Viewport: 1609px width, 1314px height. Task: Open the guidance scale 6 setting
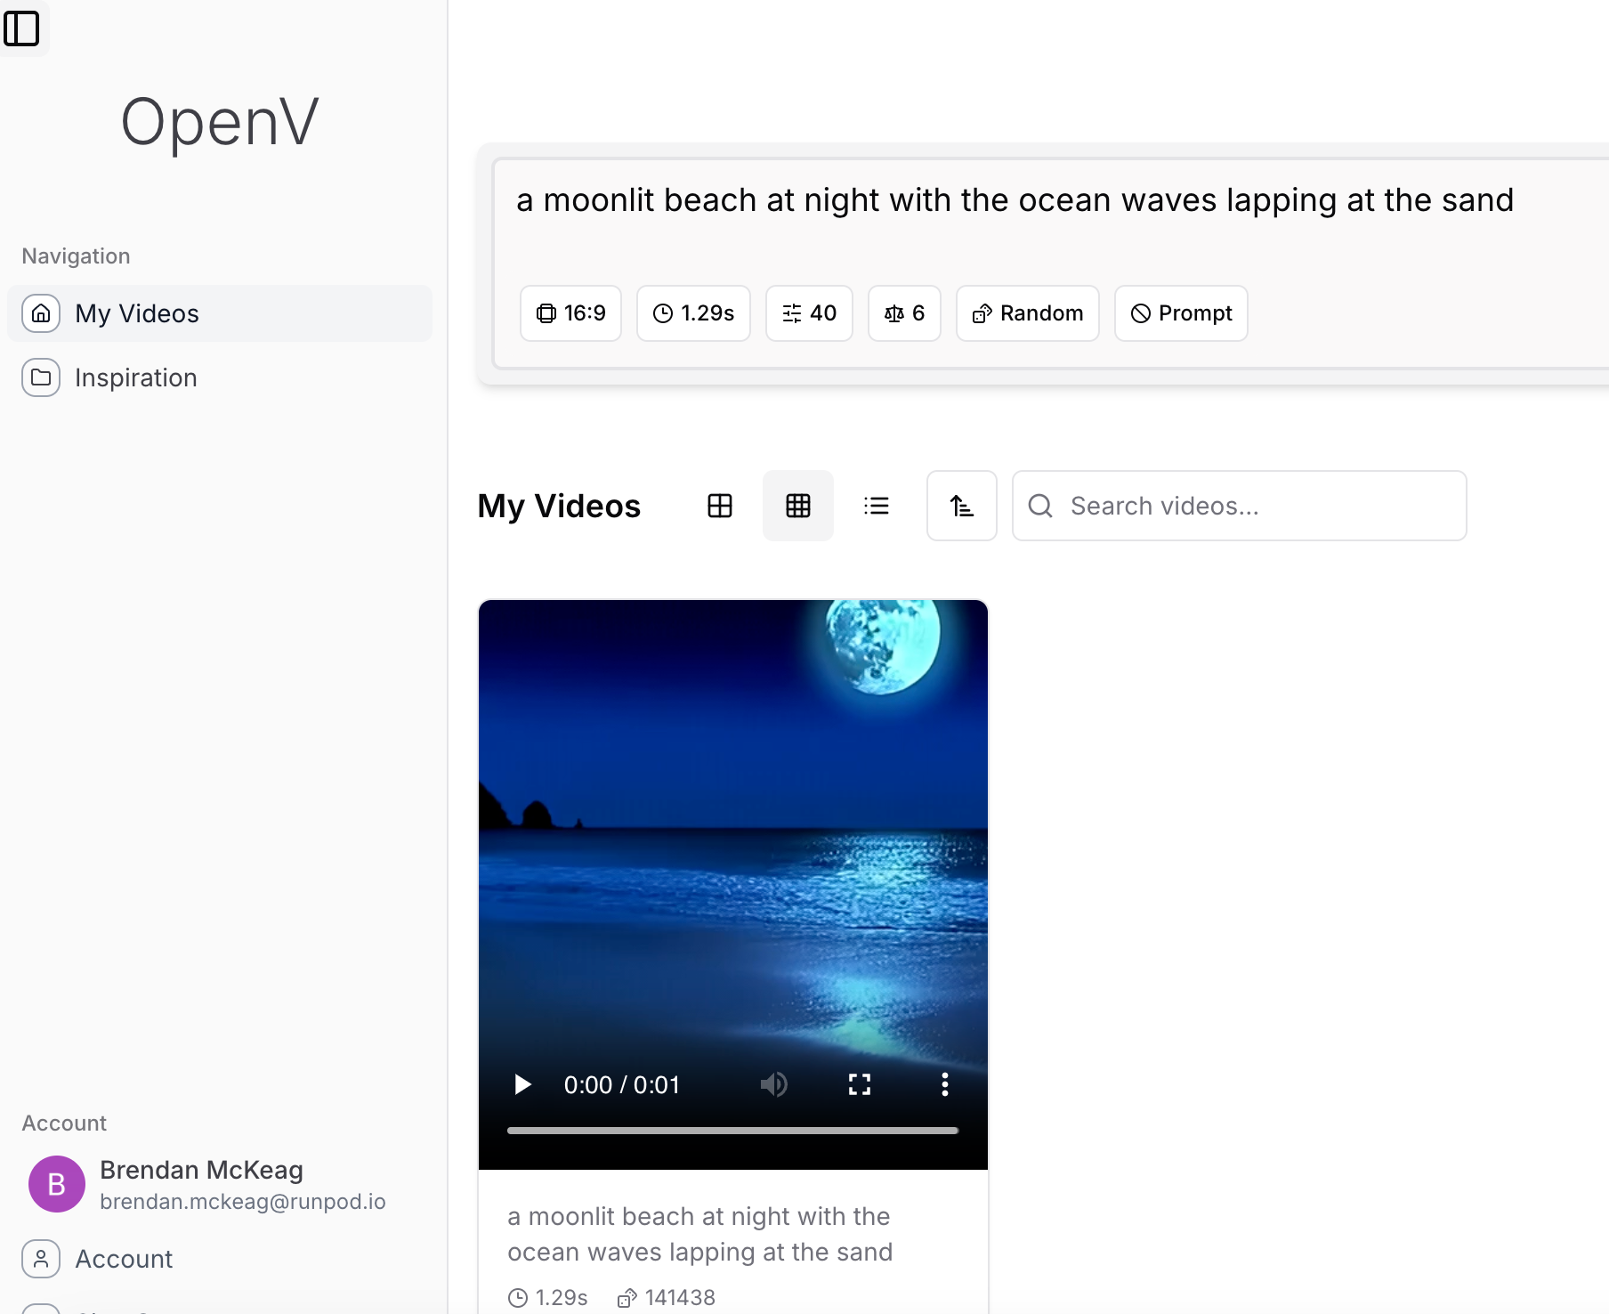(904, 313)
